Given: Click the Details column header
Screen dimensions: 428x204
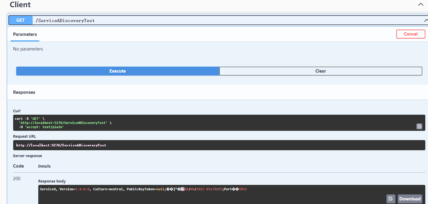Looking at the screenshot, I should click(x=44, y=166).
